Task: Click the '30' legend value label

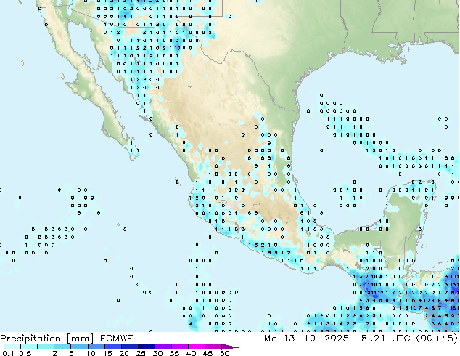Action: pyautogui.click(x=157, y=353)
